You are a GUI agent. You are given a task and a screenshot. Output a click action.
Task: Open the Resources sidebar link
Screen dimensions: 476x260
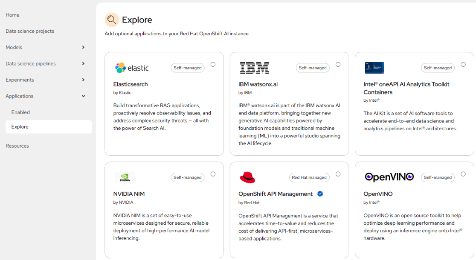click(17, 146)
